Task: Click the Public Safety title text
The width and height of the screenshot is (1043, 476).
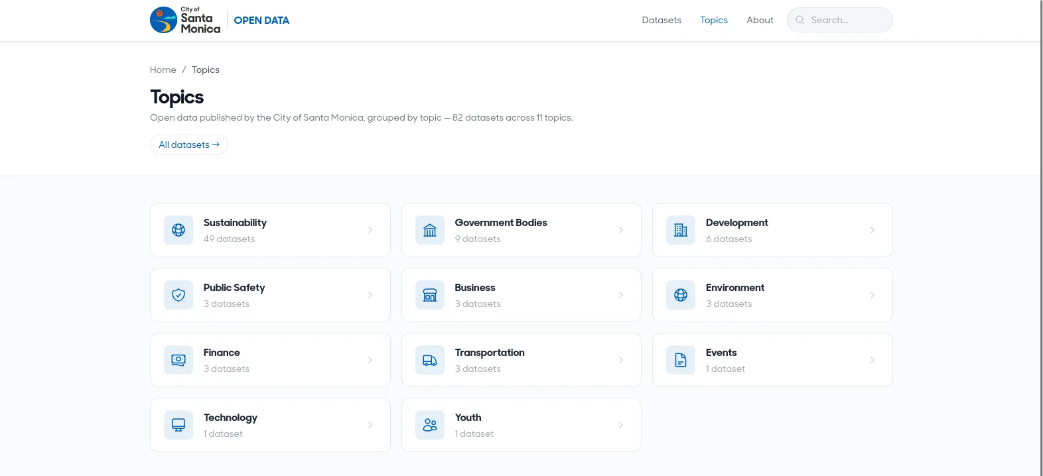Action: click(x=234, y=288)
